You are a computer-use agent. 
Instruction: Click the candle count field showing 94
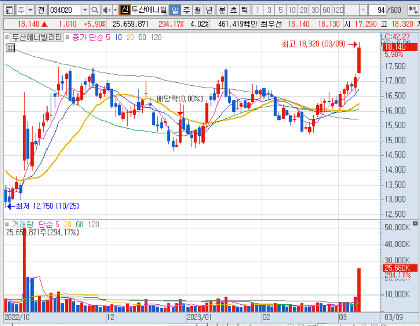(x=378, y=10)
